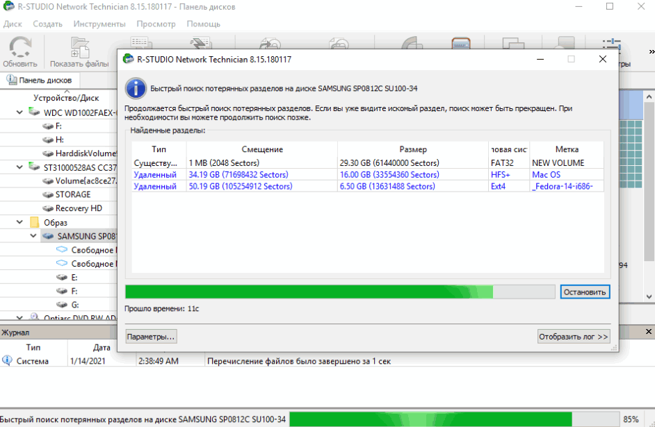Click the Журнал Дата column header
Screen dimensions: 655x427
coord(102,347)
